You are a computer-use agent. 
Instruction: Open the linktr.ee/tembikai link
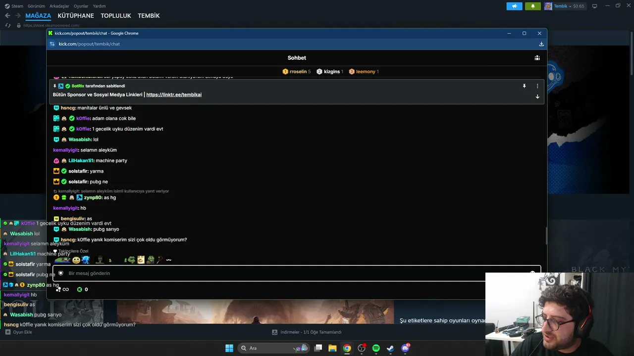[174, 94]
